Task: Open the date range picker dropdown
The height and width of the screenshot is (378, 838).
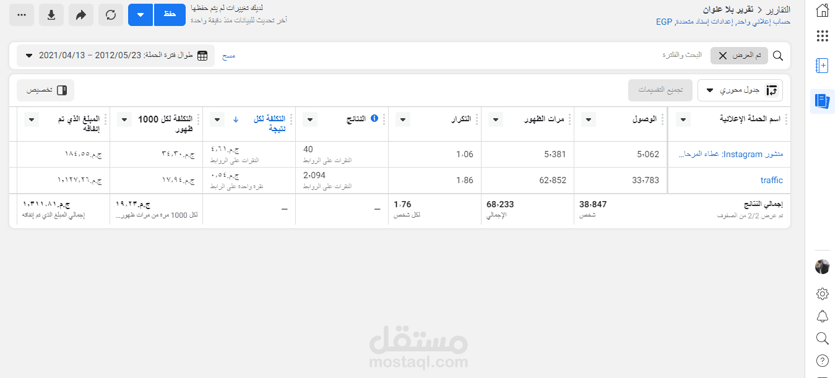Action: 116,56
